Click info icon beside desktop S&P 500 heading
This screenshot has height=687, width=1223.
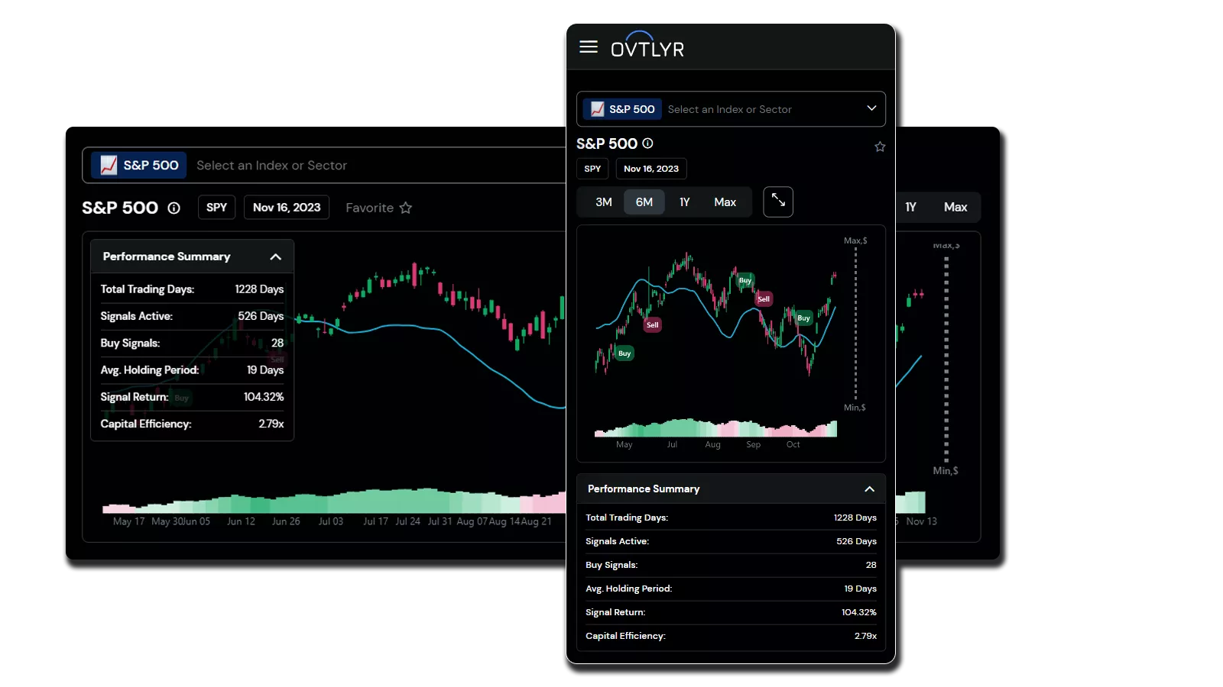[174, 208]
